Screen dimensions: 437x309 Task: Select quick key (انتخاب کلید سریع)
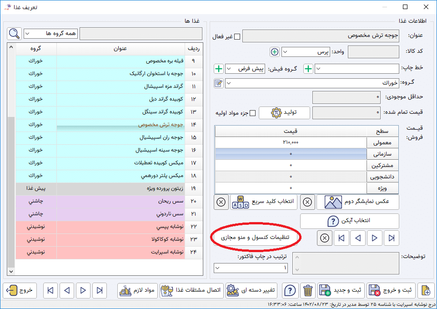pyautogui.click(x=264, y=202)
